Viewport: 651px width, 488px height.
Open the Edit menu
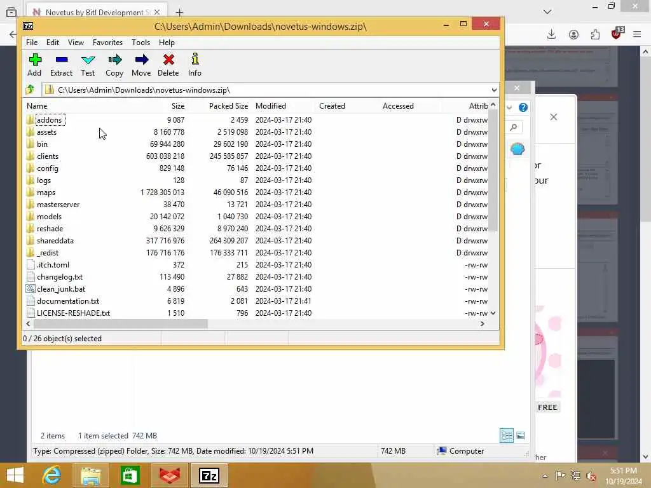[52, 43]
